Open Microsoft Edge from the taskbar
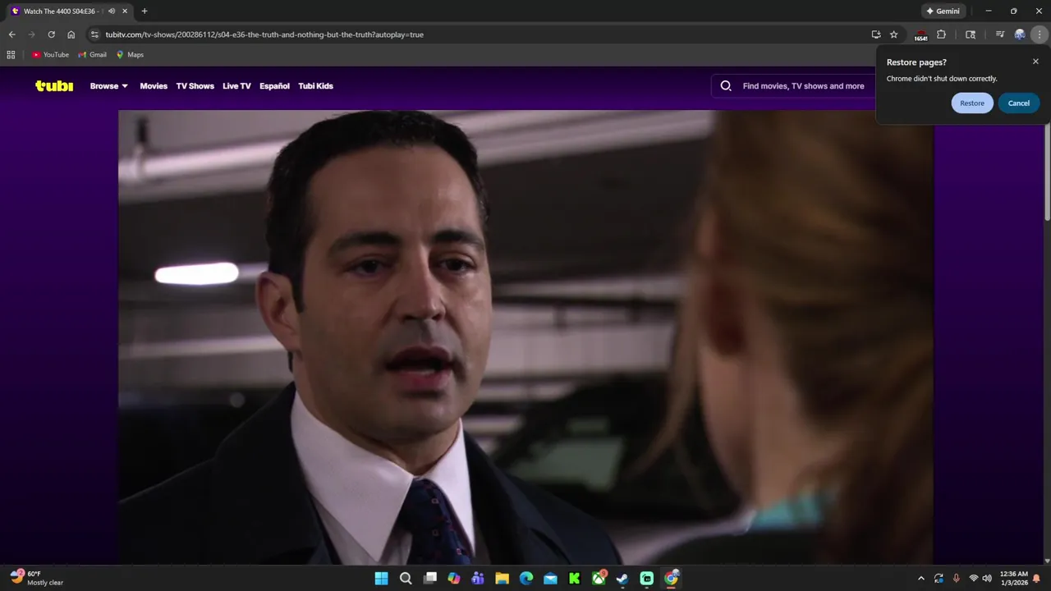1051x591 pixels. pos(526,579)
